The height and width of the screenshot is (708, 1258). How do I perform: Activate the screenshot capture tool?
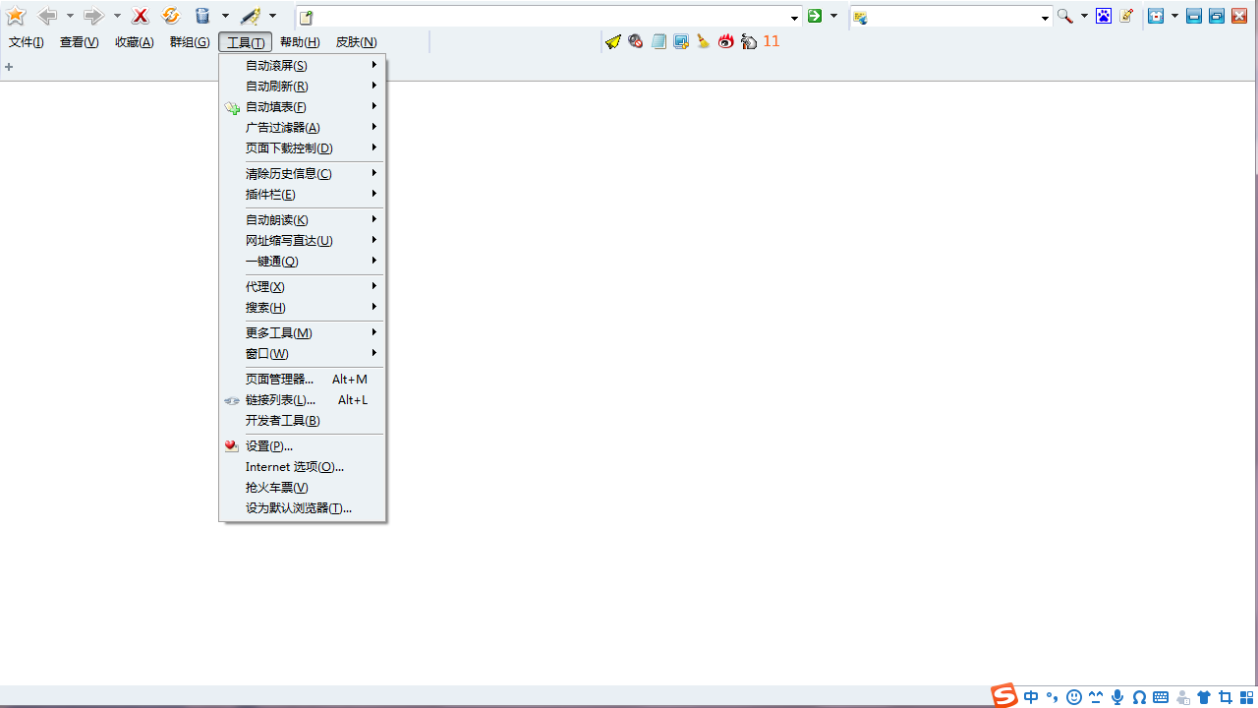click(681, 41)
